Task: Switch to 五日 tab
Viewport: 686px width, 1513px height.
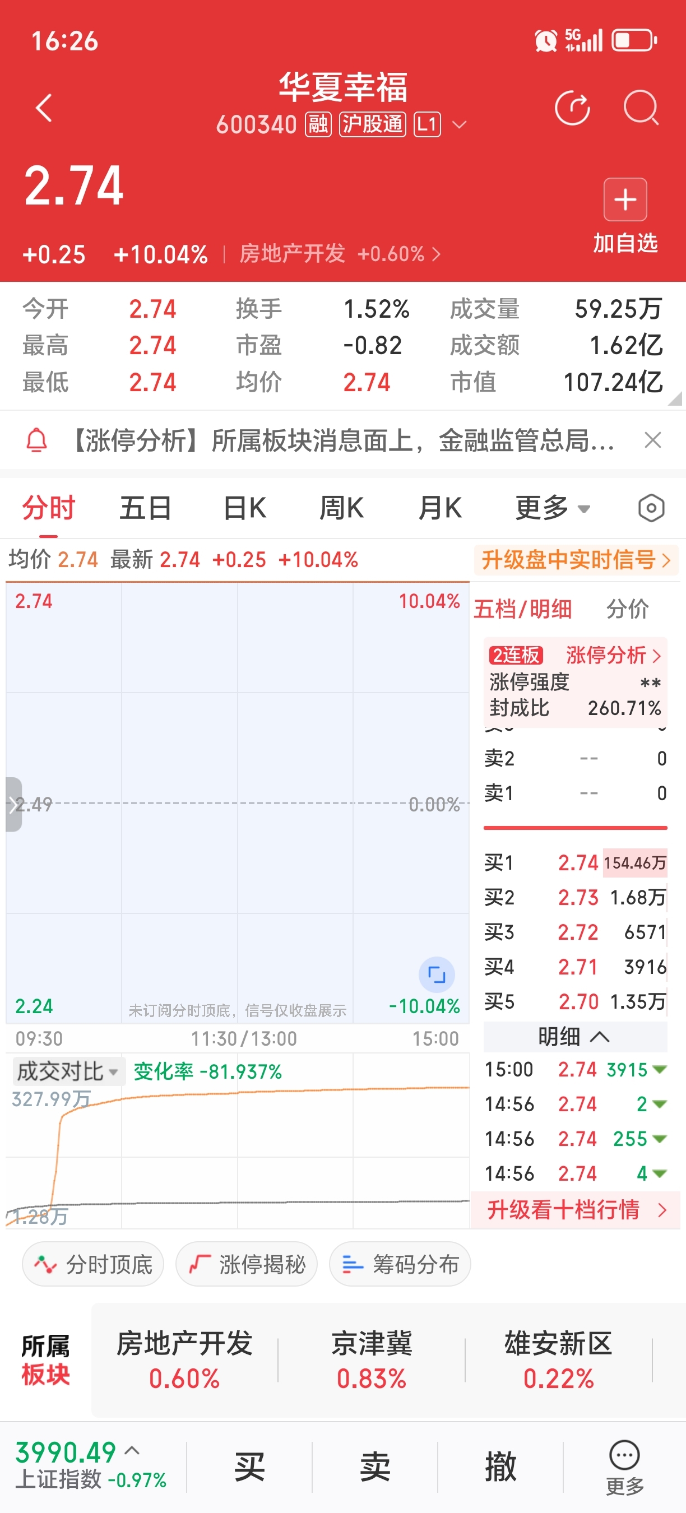Action: click(145, 508)
